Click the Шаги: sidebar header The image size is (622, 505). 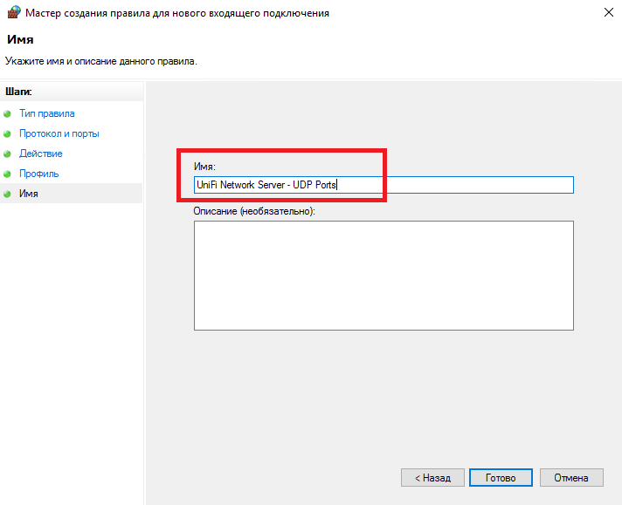coord(18,92)
